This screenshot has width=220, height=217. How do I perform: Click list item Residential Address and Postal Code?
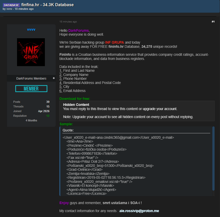coord(92,83)
